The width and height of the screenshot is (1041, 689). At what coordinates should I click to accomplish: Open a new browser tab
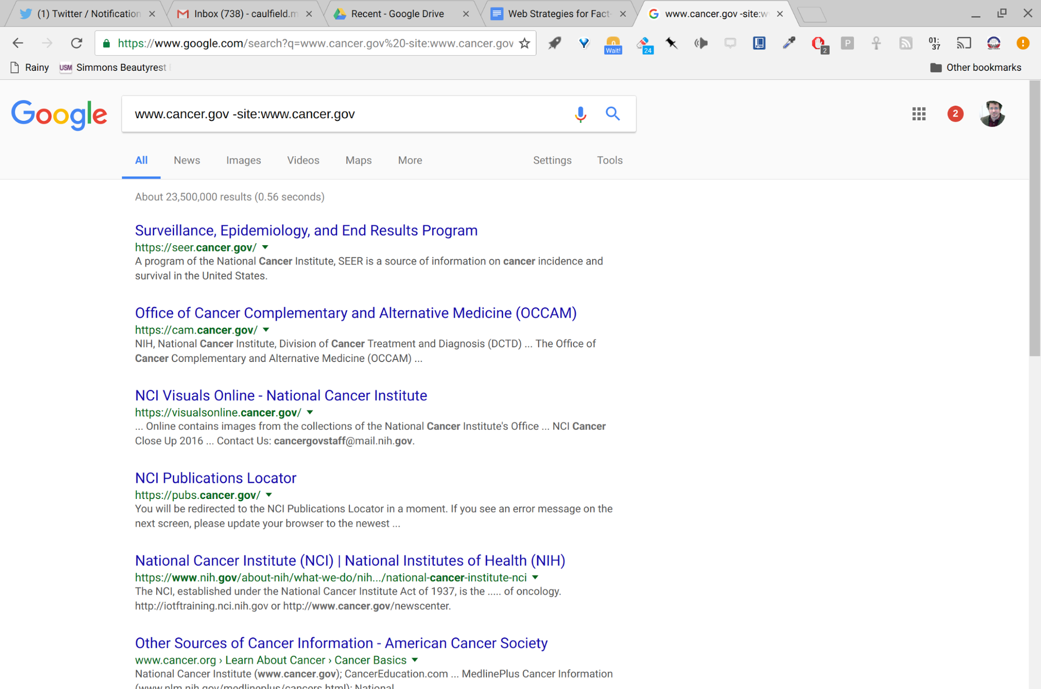pyautogui.click(x=812, y=15)
